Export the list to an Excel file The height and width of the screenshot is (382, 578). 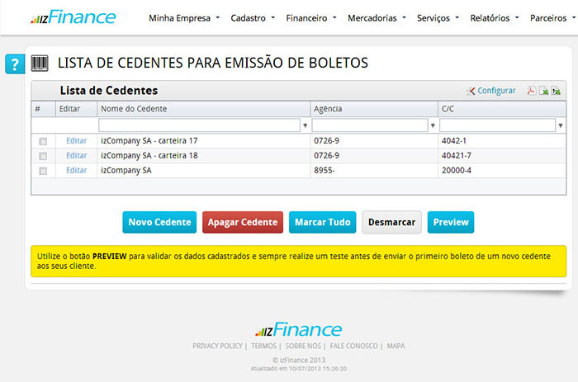(x=543, y=91)
